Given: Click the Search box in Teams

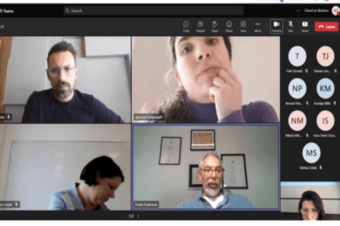Looking at the screenshot, I should point(153,10).
